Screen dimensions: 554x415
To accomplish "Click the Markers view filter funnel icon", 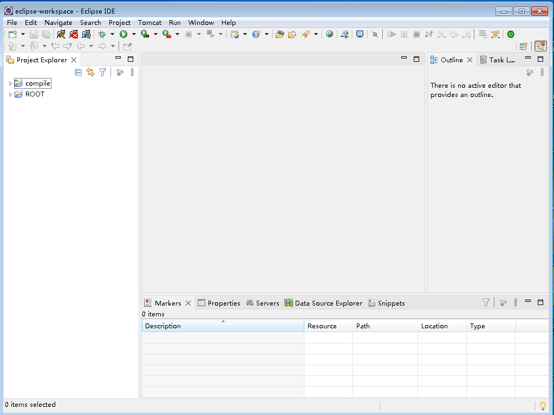I will click(x=486, y=303).
